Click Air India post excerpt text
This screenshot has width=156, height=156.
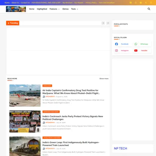73,101
